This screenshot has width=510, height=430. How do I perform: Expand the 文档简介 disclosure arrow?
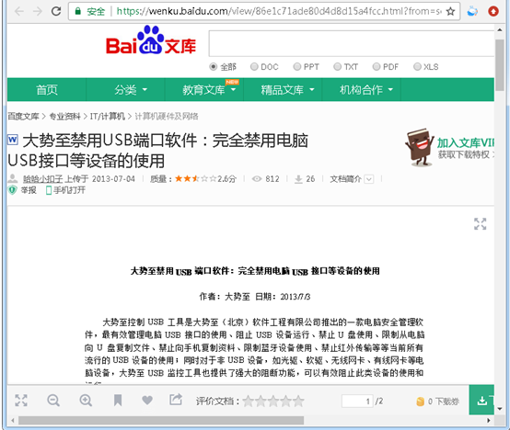pyautogui.click(x=369, y=179)
